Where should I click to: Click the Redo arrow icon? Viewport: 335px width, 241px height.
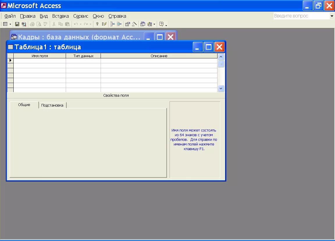[x=86, y=24]
